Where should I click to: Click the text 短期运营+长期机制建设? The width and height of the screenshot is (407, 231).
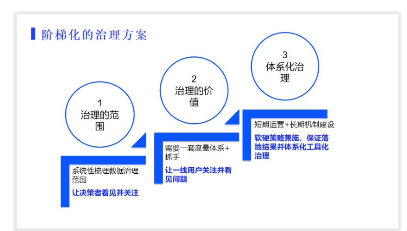(294, 125)
